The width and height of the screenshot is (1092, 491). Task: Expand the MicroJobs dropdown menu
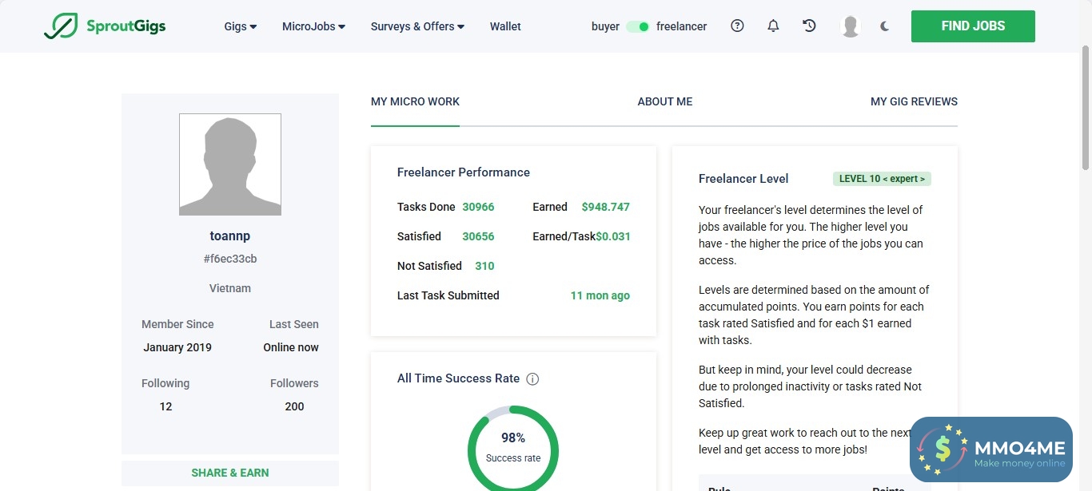point(313,26)
